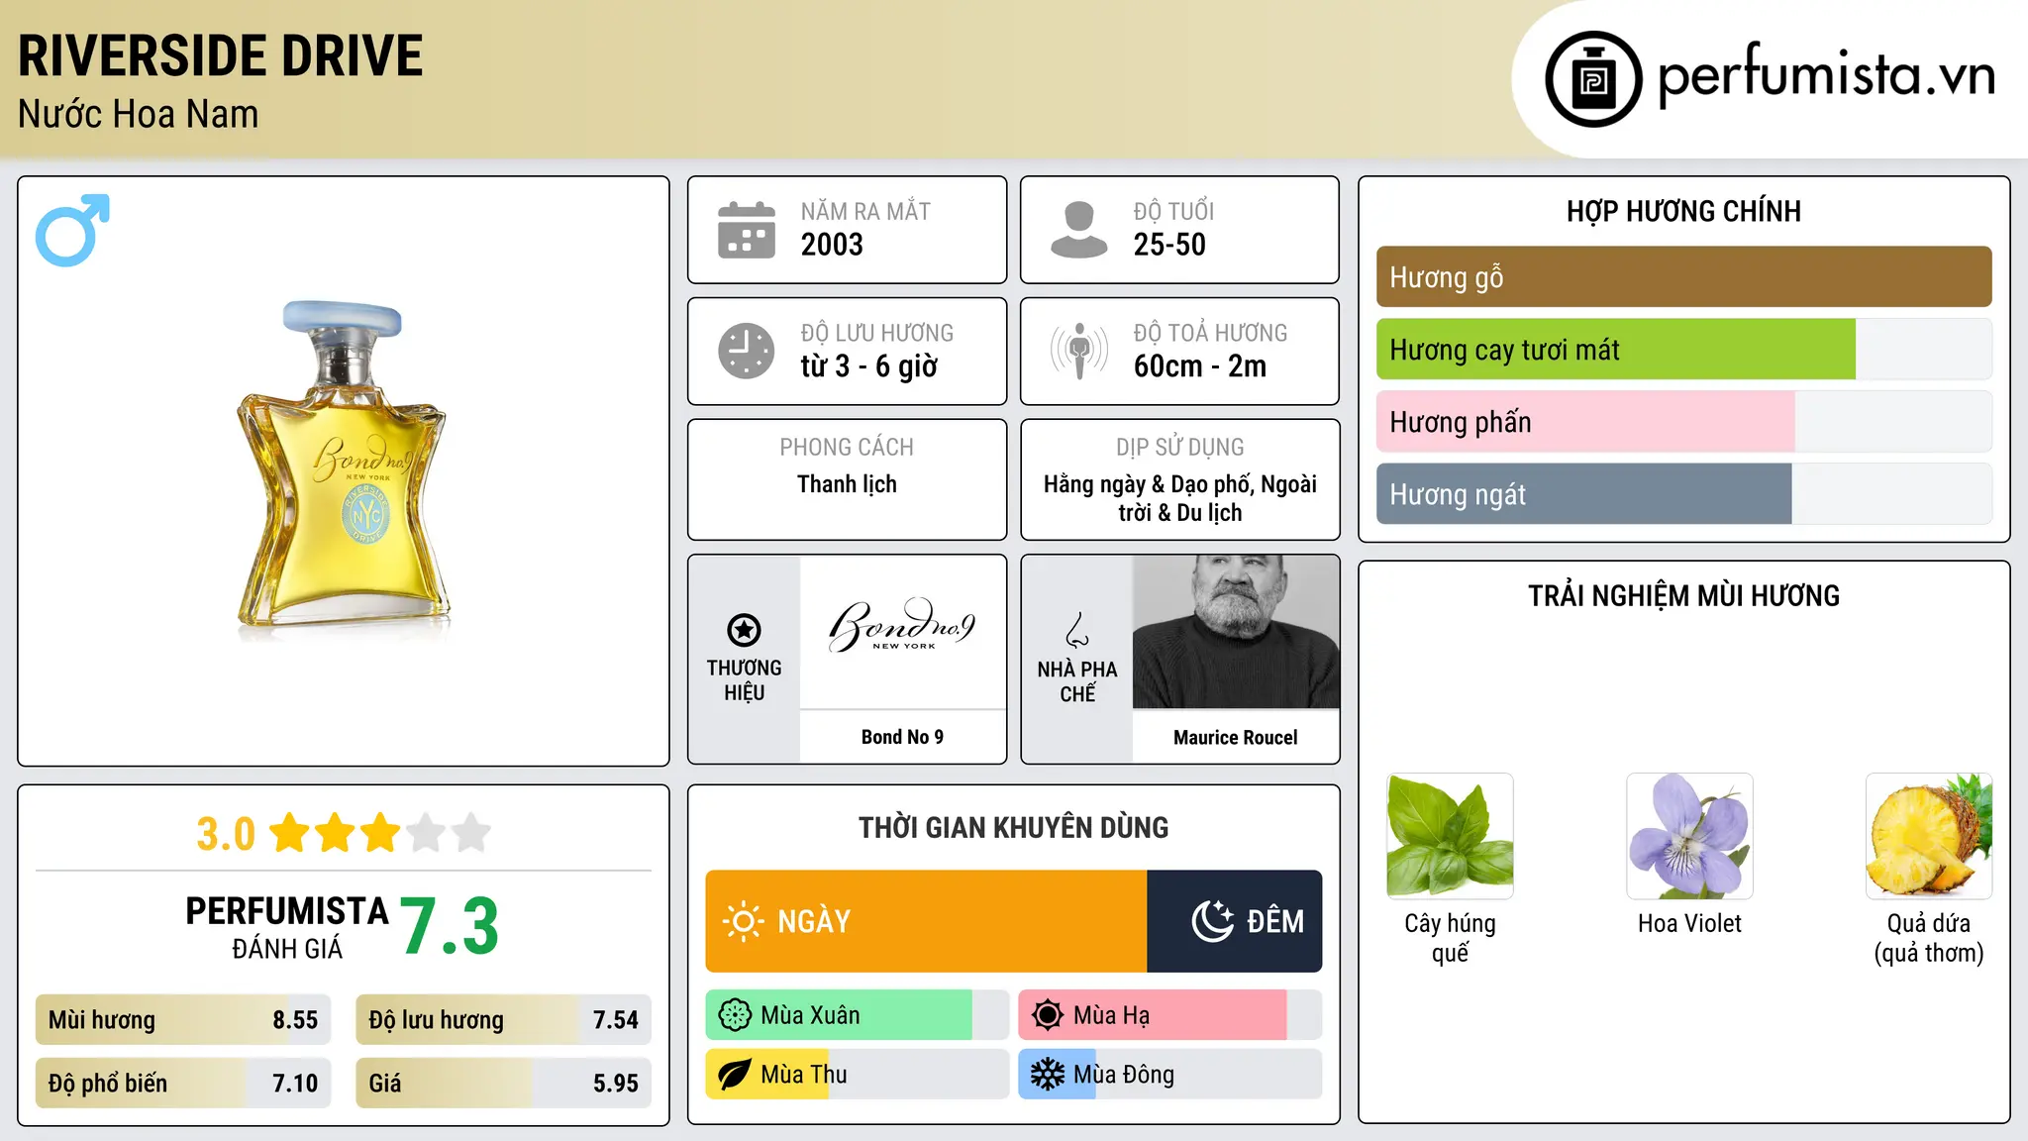Click the Độ lưu hương 7.54 score bar

pyautogui.click(x=503, y=1020)
